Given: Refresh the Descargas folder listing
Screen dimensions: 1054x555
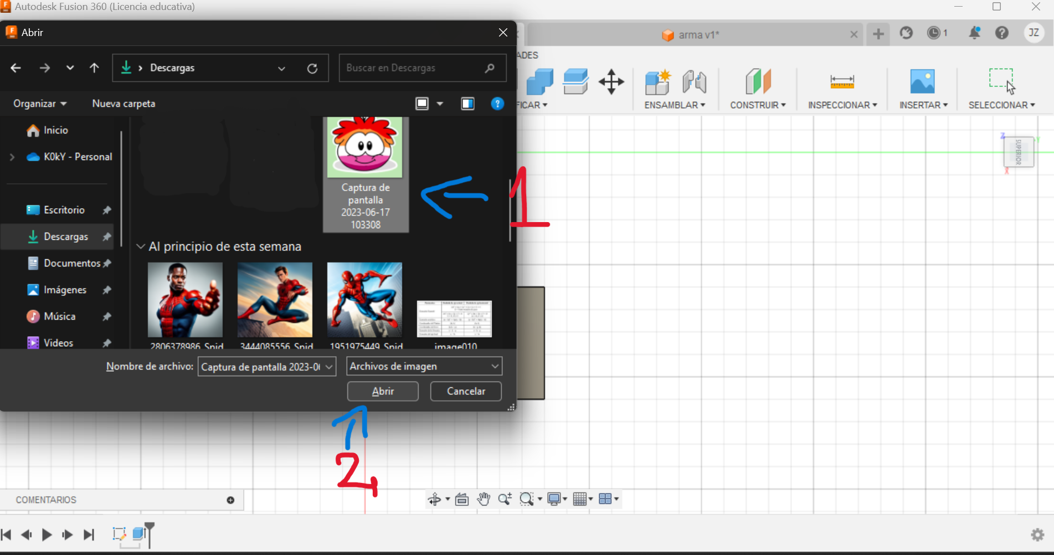Looking at the screenshot, I should pos(312,68).
